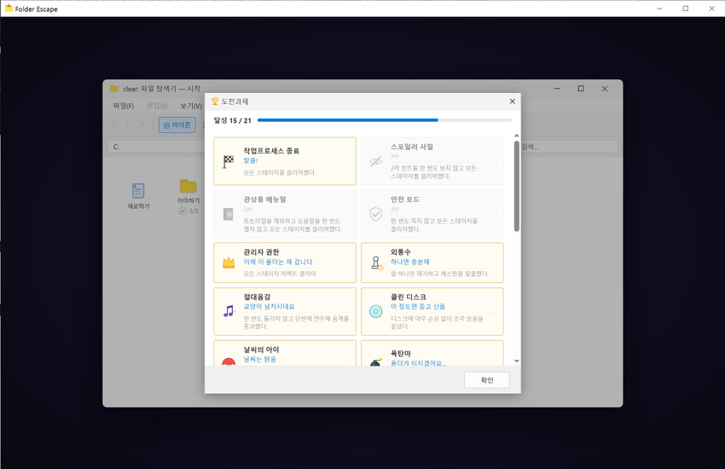Image resolution: width=725 pixels, height=469 pixels.
Task: Open the 보기(V) menu
Action: click(x=191, y=106)
